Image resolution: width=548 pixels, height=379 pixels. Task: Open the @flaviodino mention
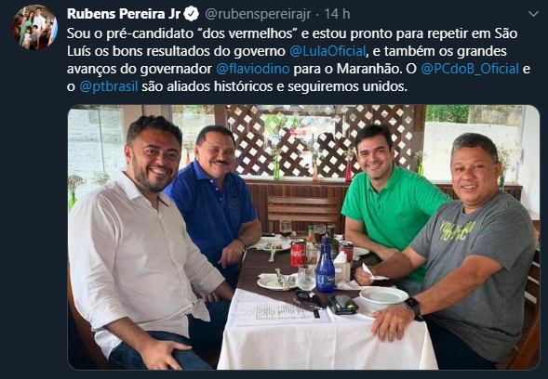tap(253, 69)
